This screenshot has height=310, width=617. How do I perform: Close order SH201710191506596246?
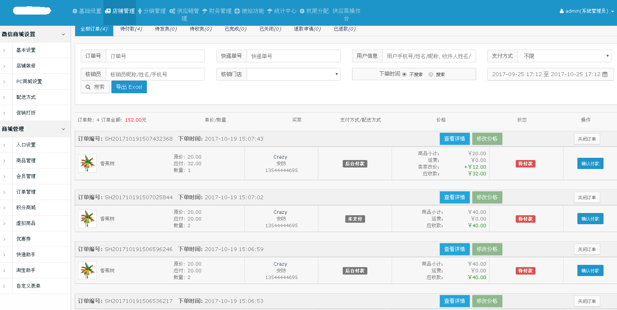587,249
